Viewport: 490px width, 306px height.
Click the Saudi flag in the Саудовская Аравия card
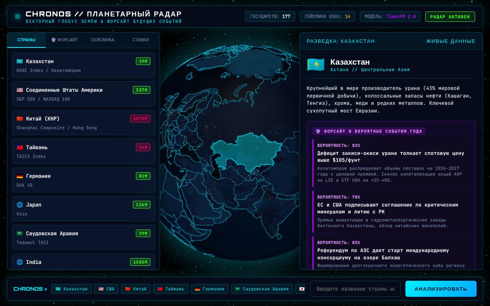pos(20,233)
